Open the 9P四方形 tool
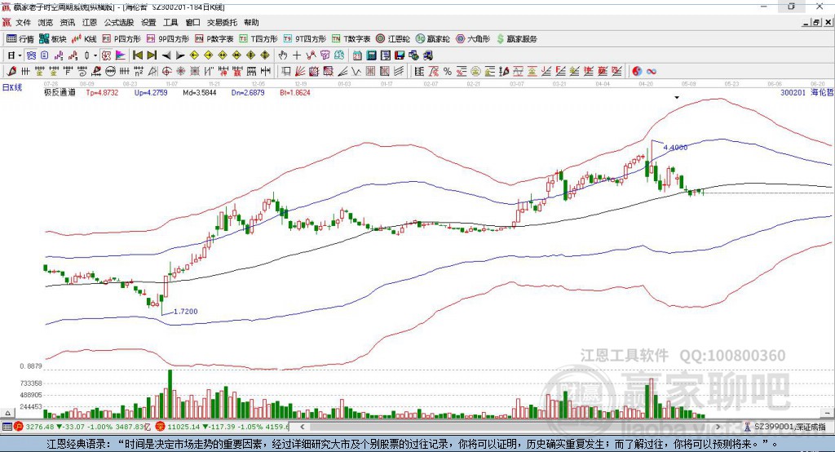The height and width of the screenshot is (452, 835). pyautogui.click(x=168, y=39)
